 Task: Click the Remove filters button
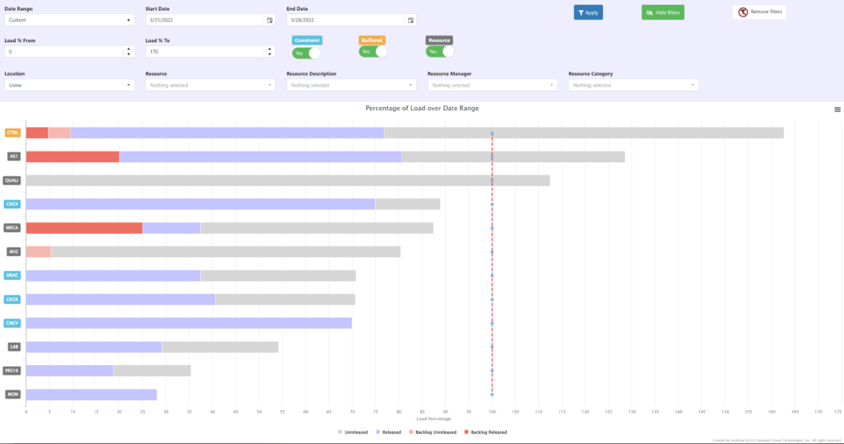pyautogui.click(x=758, y=12)
